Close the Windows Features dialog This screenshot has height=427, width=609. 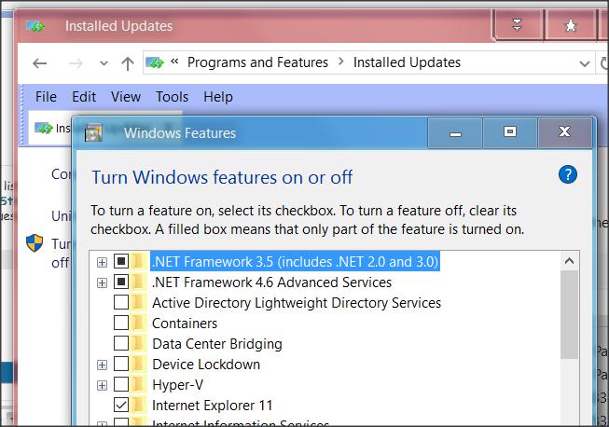click(x=565, y=132)
